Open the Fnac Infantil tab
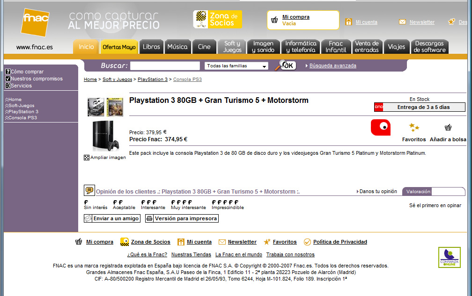This screenshot has width=472, height=296. 336,47
